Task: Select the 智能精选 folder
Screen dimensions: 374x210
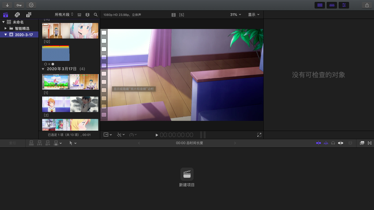Action: tap(22, 28)
